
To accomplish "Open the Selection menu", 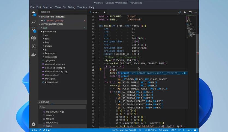I will coord(48,7).
